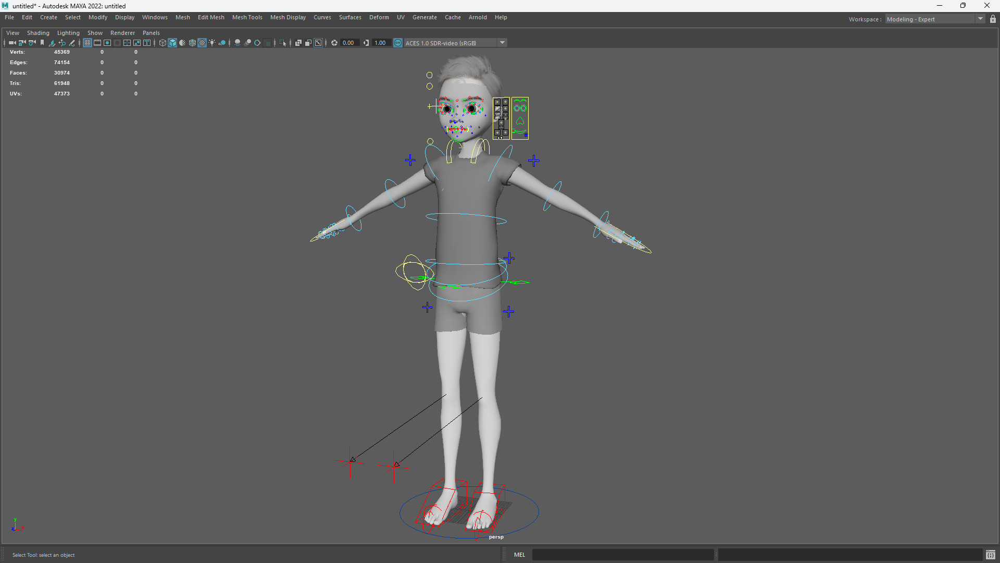
Task: Toggle Multisample Anti-aliasing
Action: (x=257, y=43)
